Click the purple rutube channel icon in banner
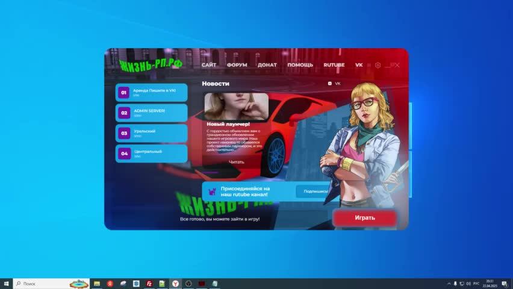The height and width of the screenshot is (289, 513). coord(212,191)
